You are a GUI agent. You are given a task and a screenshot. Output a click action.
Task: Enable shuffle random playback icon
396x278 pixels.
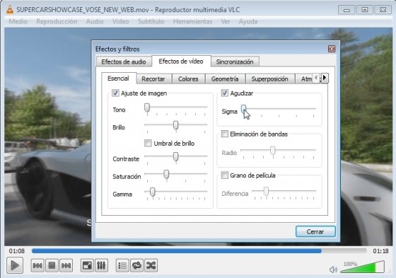(151, 265)
